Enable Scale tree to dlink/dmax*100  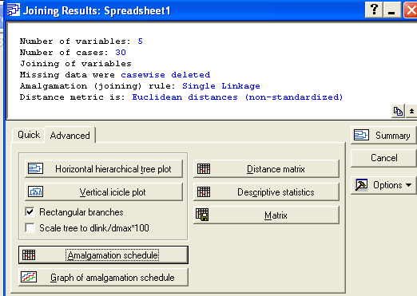point(30,228)
